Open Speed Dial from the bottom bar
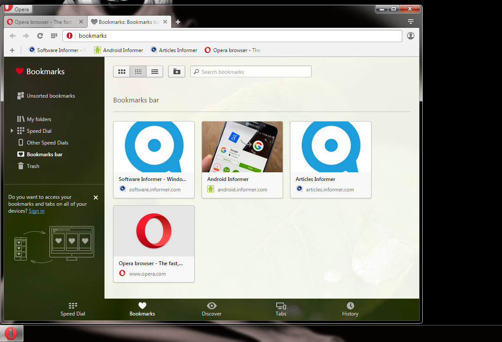Image resolution: width=502 pixels, height=342 pixels. 73,309
